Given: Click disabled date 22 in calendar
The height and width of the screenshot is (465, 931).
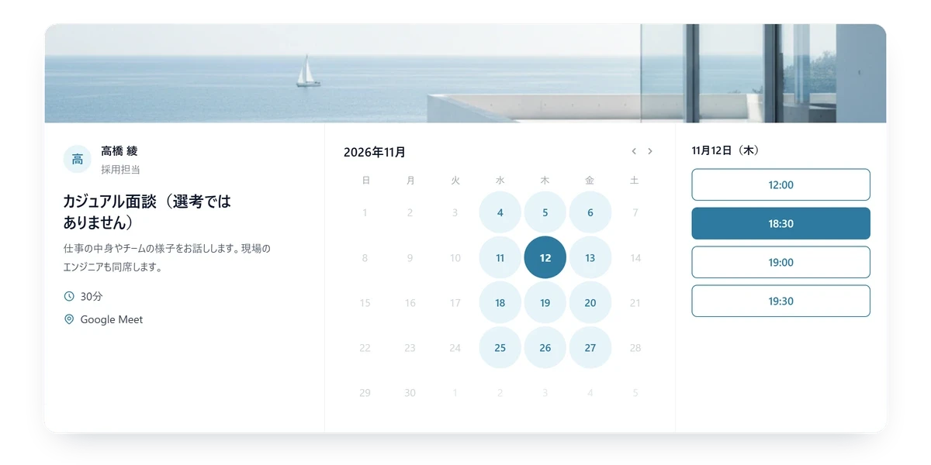Looking at the screenshot, I should [x=365, y=347].
